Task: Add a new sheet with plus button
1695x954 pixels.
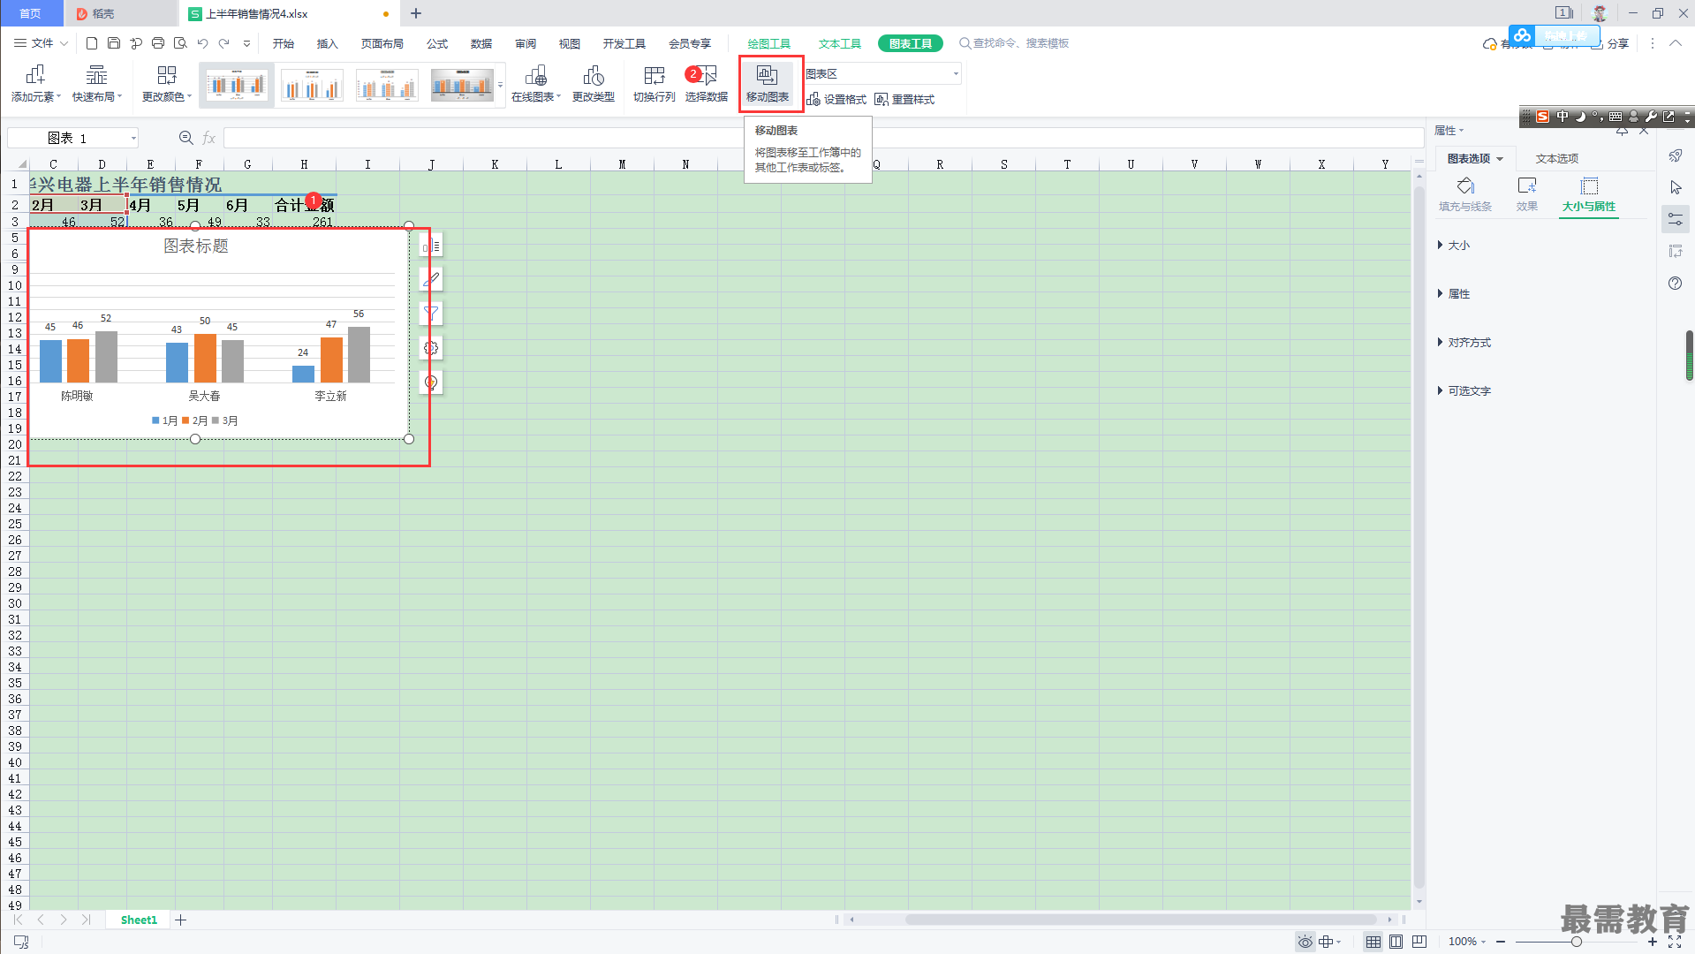Action: point(181,920)
